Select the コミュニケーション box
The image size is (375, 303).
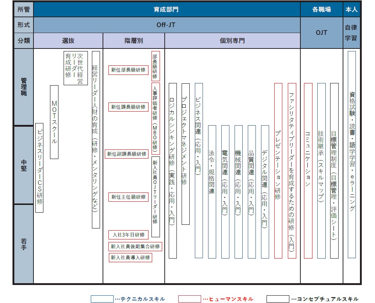308,171
